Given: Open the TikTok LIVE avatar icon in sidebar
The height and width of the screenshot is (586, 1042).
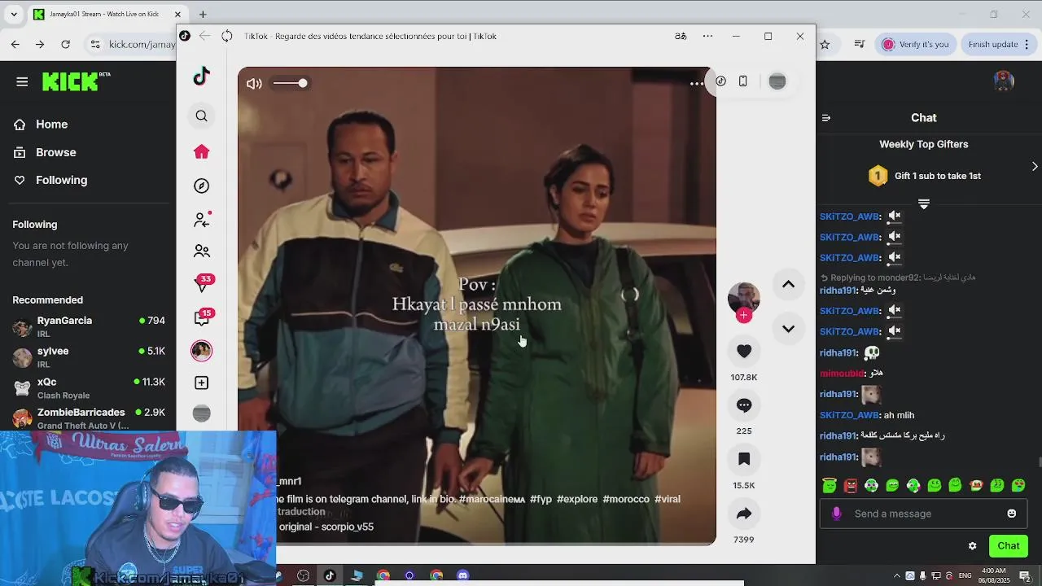Looking at the screenshot, I should click(202, 351).
